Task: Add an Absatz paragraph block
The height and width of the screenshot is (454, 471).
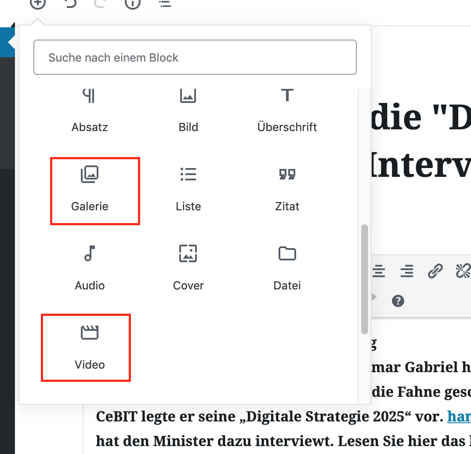Action: click(90, 111)
